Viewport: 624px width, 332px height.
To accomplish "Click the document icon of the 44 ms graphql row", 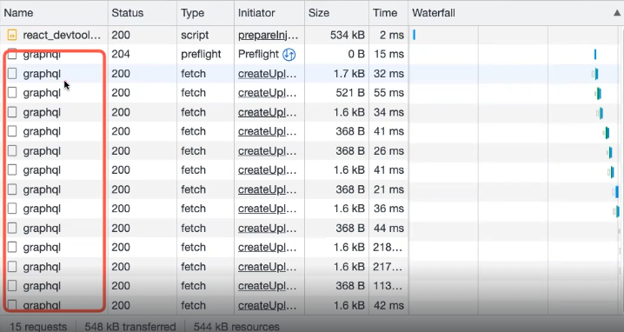I will 12,228.
